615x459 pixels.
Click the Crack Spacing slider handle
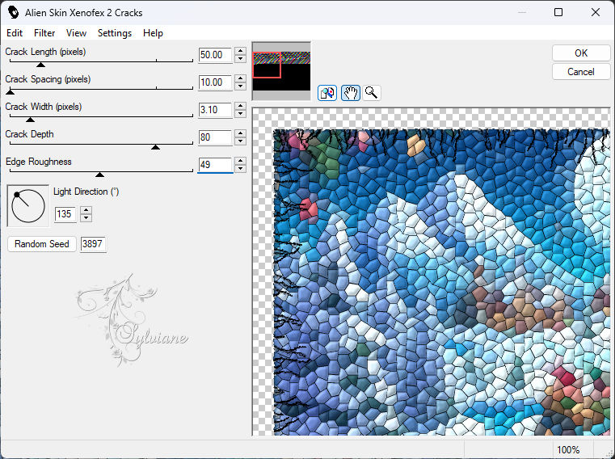click(x=11, y=92)
